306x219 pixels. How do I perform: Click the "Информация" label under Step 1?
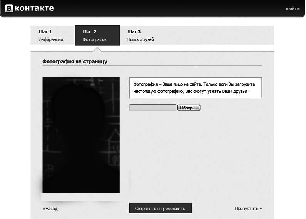50,40
